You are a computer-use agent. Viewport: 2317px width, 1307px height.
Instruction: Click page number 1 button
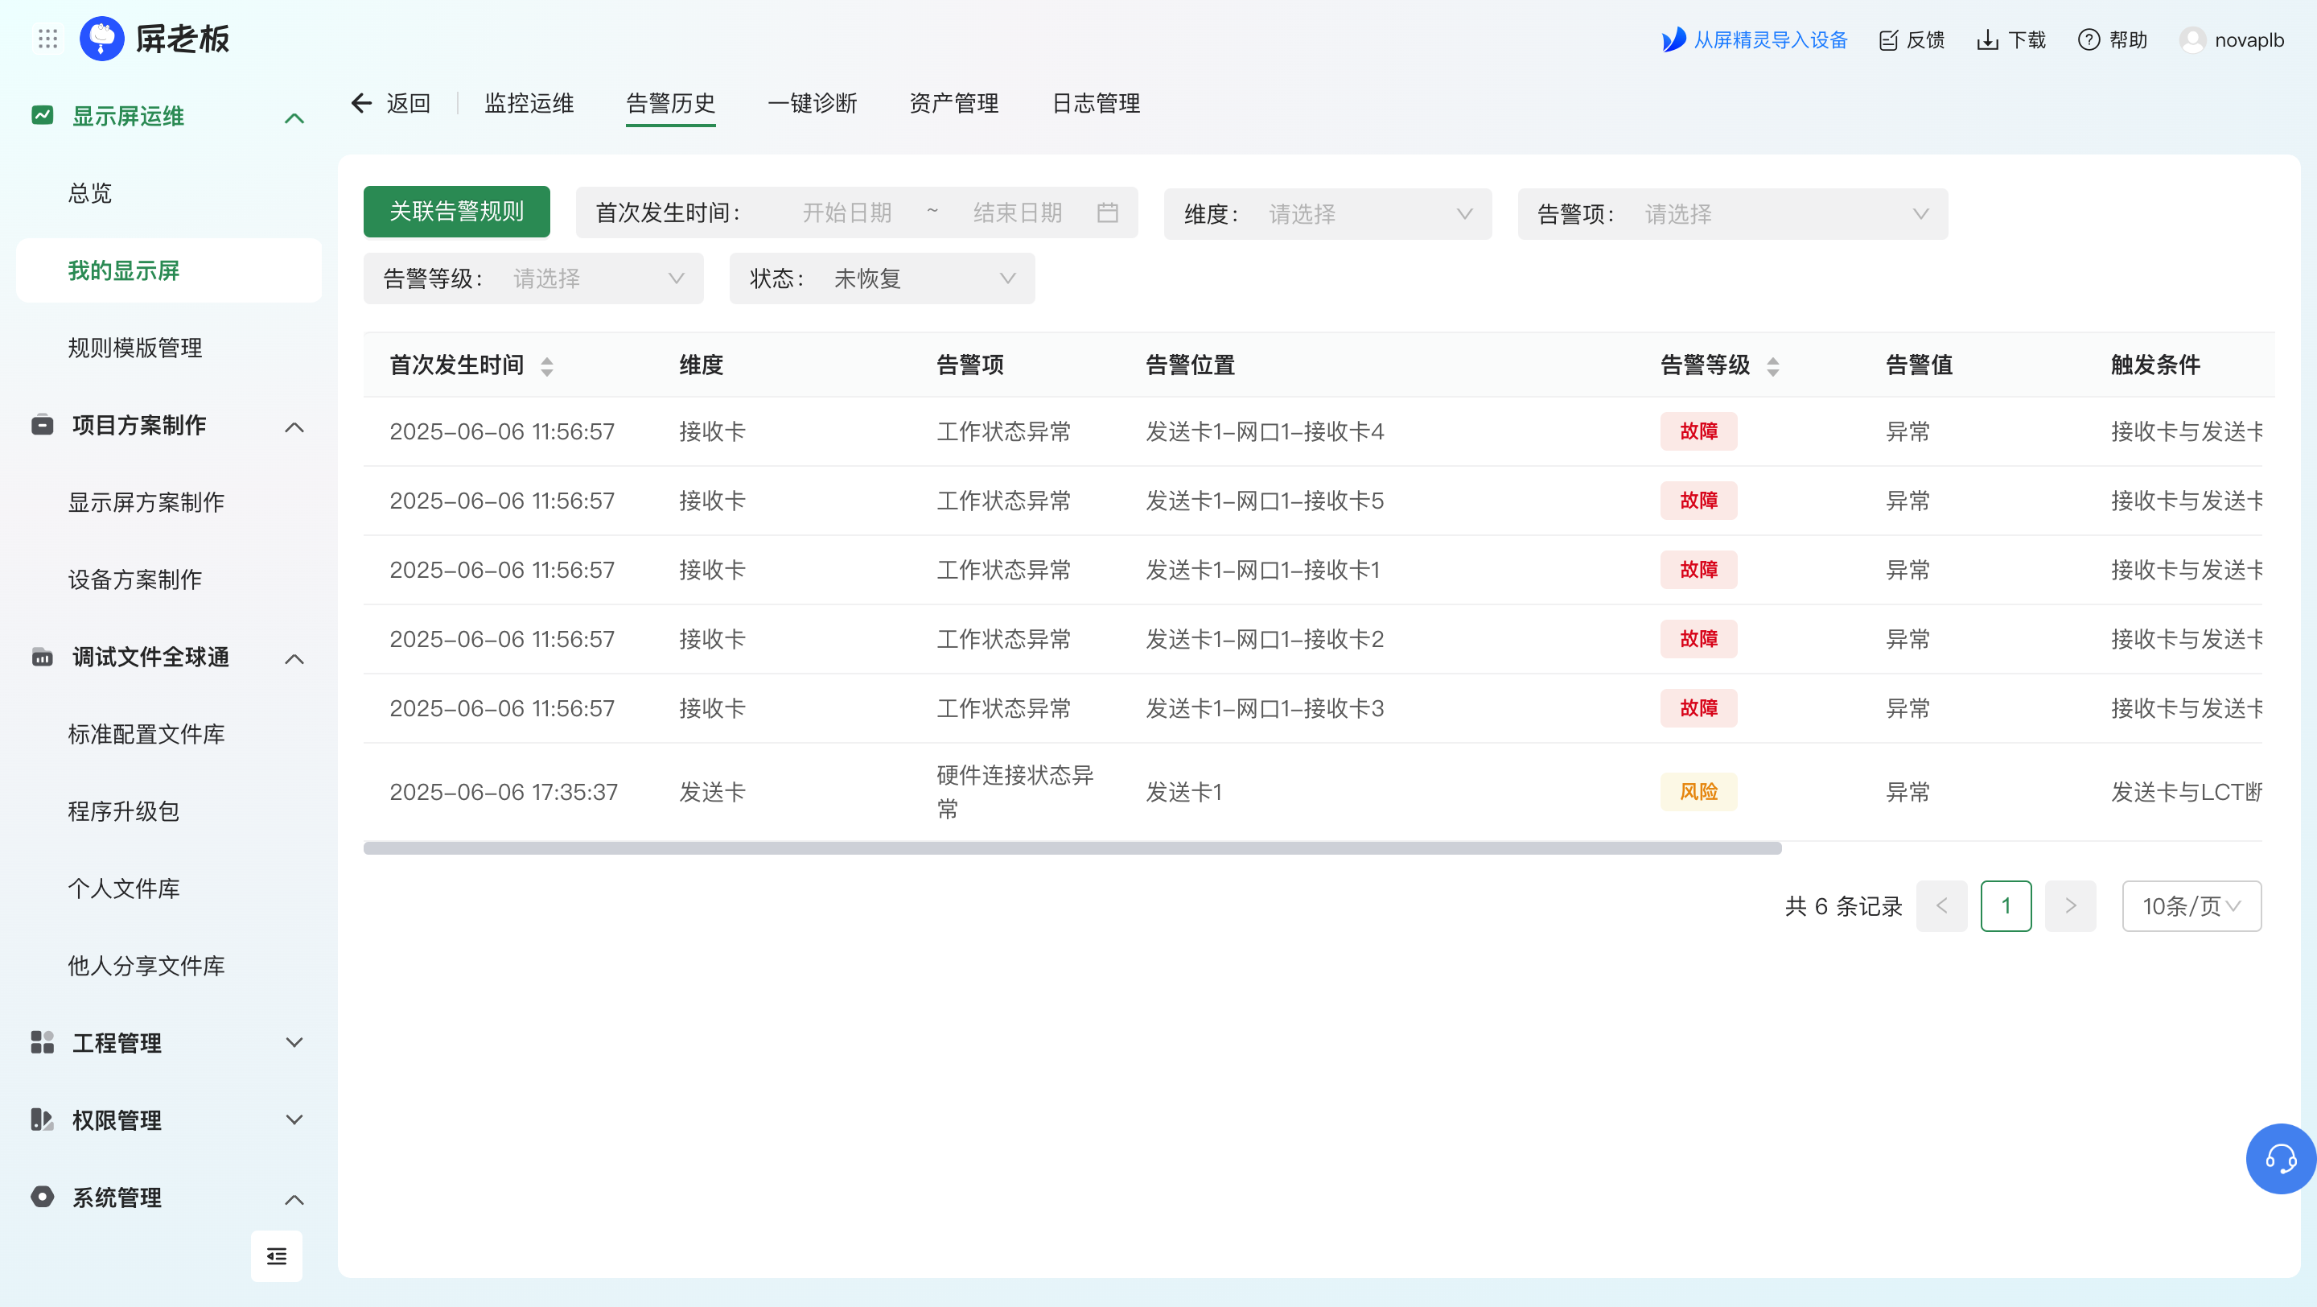pyautogui.click(x=2006, y=906)
